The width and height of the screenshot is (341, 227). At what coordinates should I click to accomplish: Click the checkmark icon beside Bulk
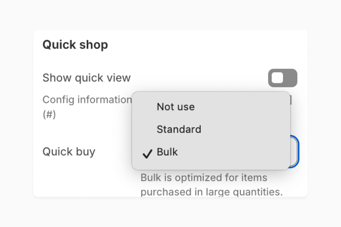(147, 153)
